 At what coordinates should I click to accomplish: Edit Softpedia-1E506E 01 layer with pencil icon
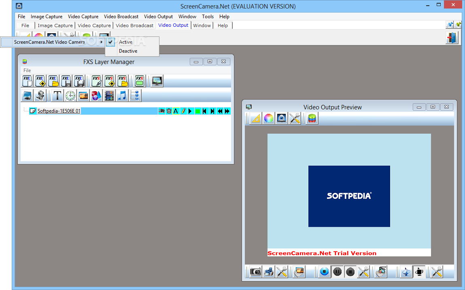(x=183, y=111)
